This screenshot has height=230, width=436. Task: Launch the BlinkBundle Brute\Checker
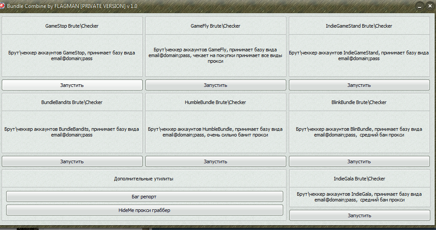pyautogui.click(x=359, y=161)
